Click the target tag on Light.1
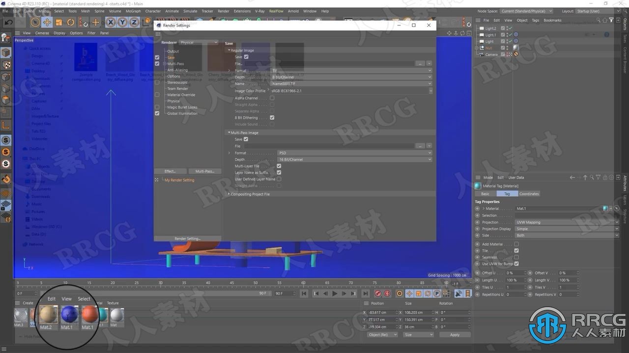The height and width of the screenshot is (353, 629). (516, 35)
